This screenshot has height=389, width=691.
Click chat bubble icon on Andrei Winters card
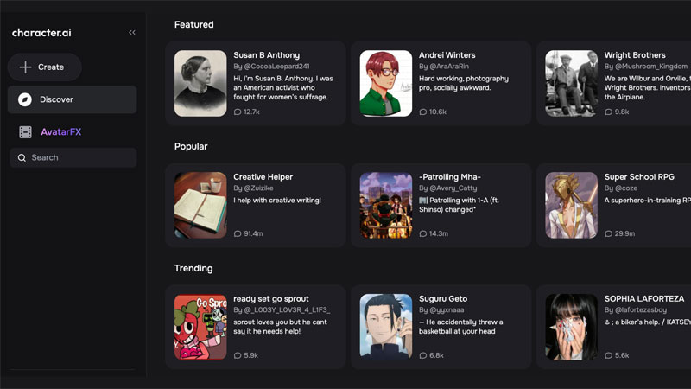point(423,112)
